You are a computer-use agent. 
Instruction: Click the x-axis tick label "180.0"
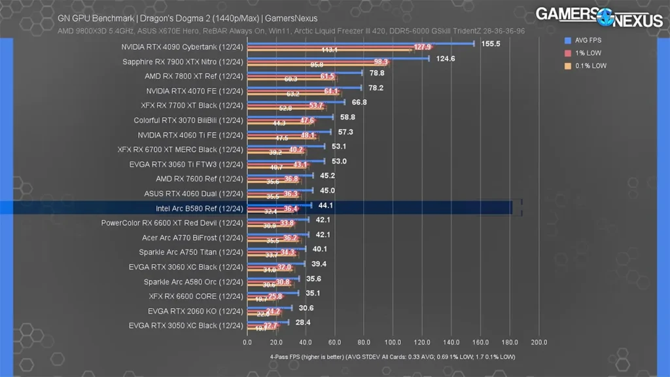tap(510, 342)
